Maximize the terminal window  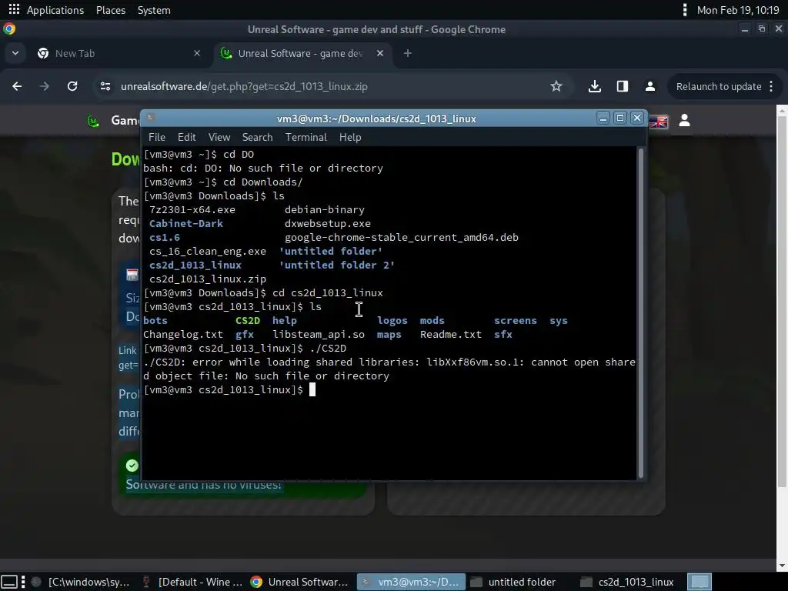[x=620, y=118]
